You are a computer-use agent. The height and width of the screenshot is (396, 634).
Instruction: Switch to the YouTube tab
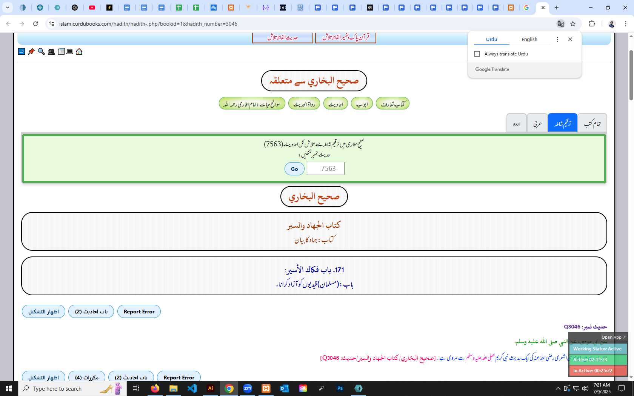pyautogui.click(x=92, y=8)
